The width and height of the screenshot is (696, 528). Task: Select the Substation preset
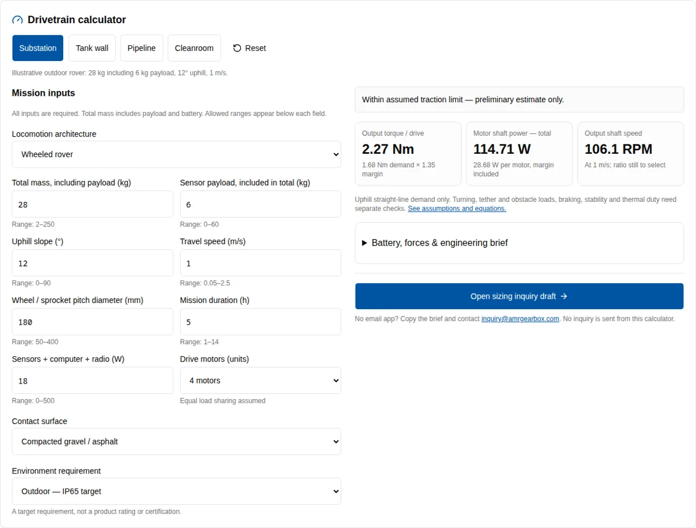coord(38,48)
